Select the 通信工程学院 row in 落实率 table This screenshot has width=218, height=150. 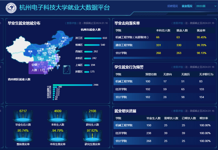(164, 45)
